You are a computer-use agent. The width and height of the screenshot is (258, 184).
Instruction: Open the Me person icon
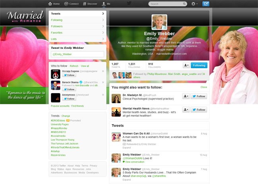(x=104, y=4)
